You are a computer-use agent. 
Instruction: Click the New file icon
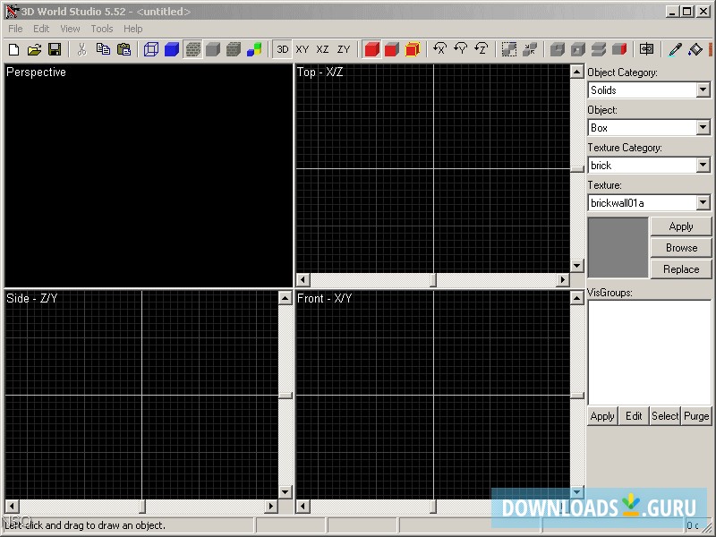(13, 49)
